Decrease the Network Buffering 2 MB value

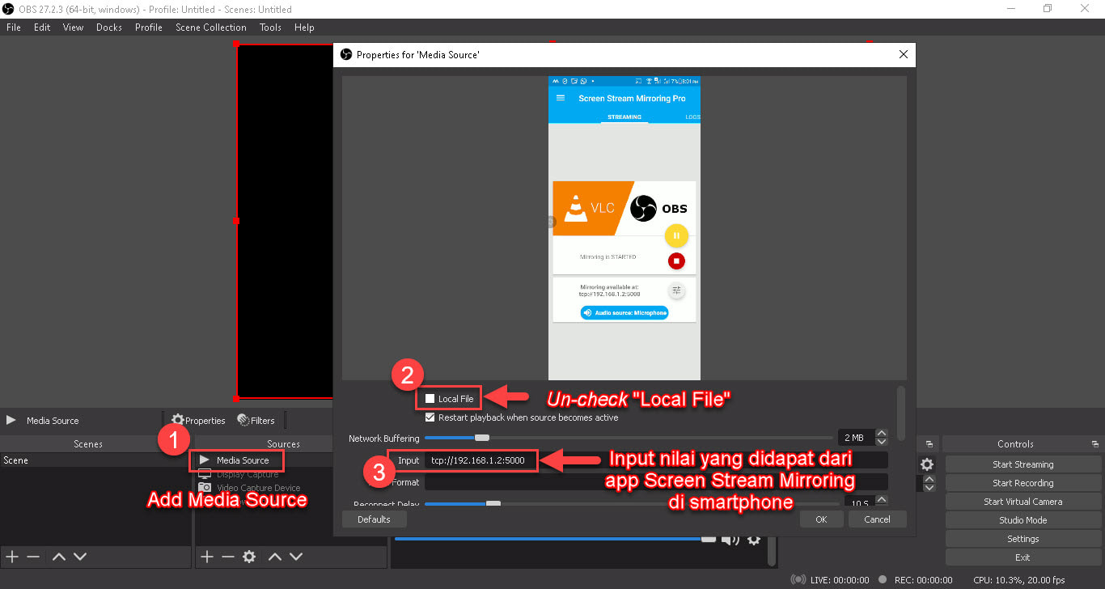882,442
